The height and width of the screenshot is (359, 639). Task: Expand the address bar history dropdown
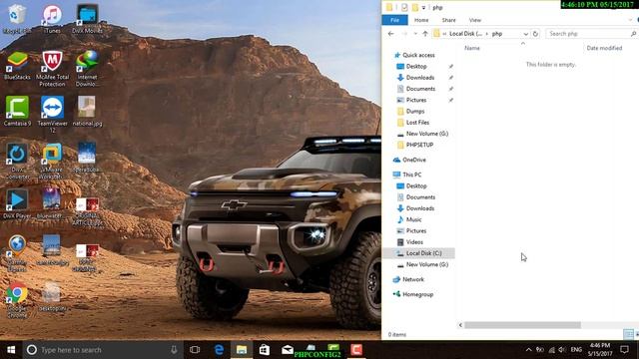point(526,34)
